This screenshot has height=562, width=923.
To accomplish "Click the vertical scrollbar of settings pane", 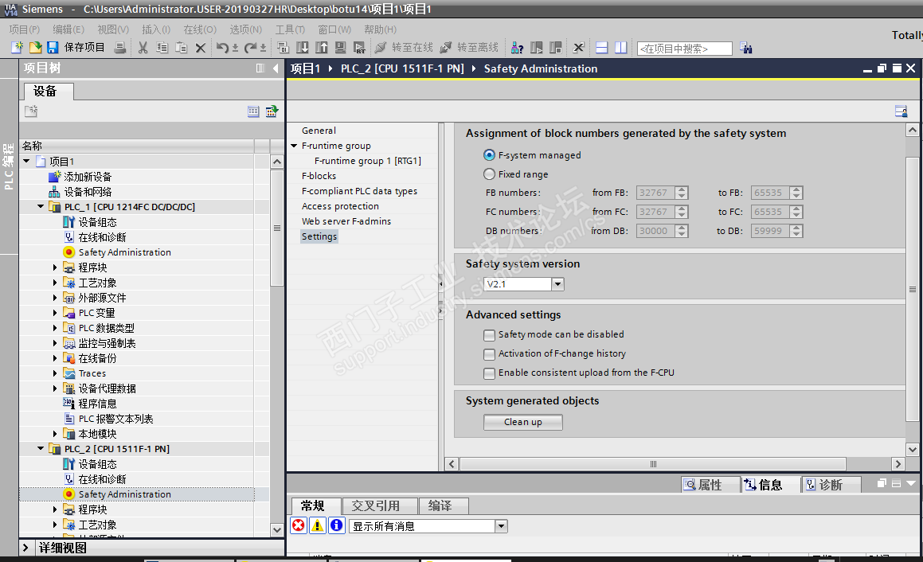I will coord(912,289).
